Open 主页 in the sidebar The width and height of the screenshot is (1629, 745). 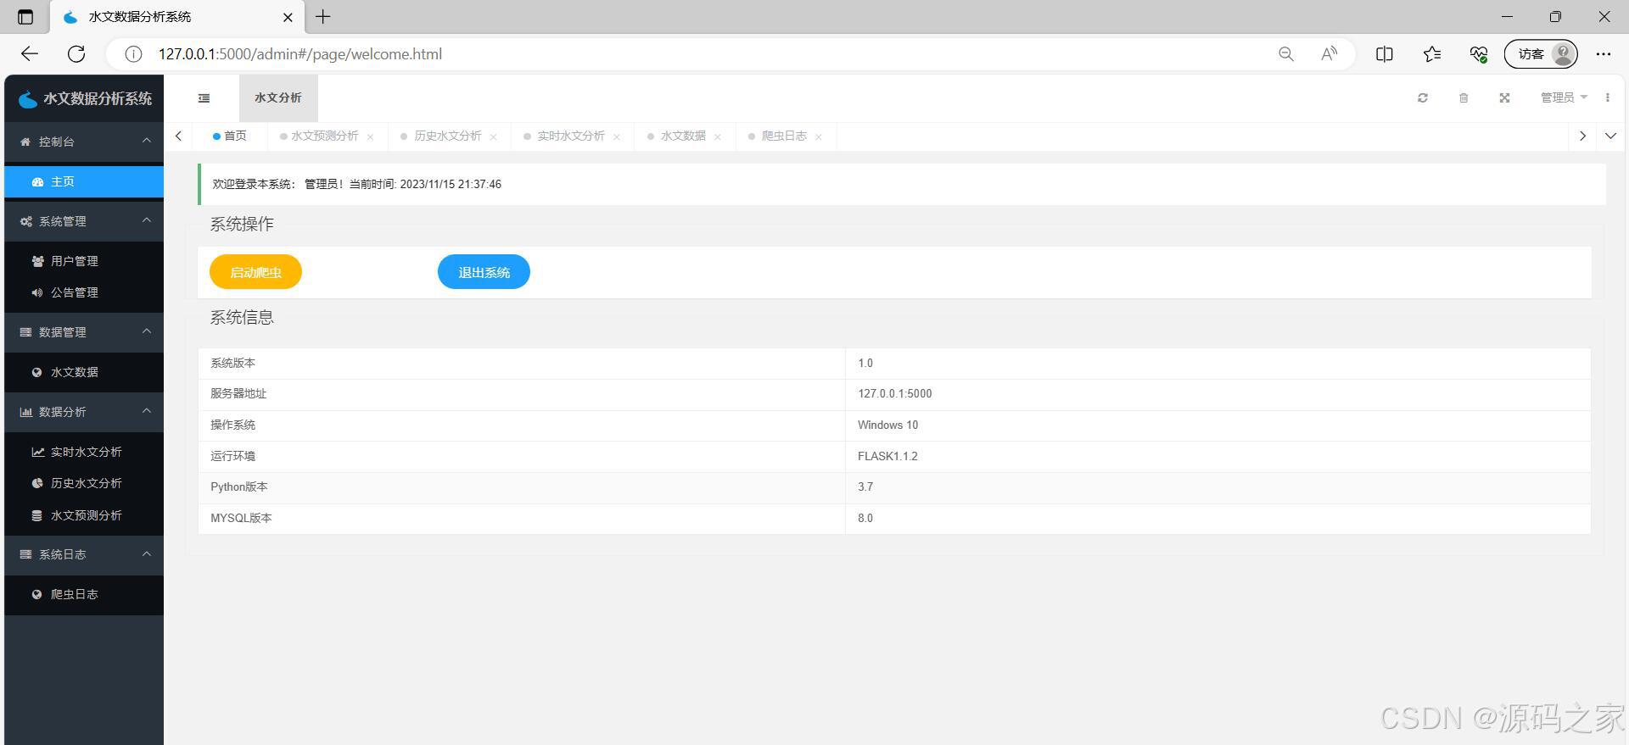point(84,181)
